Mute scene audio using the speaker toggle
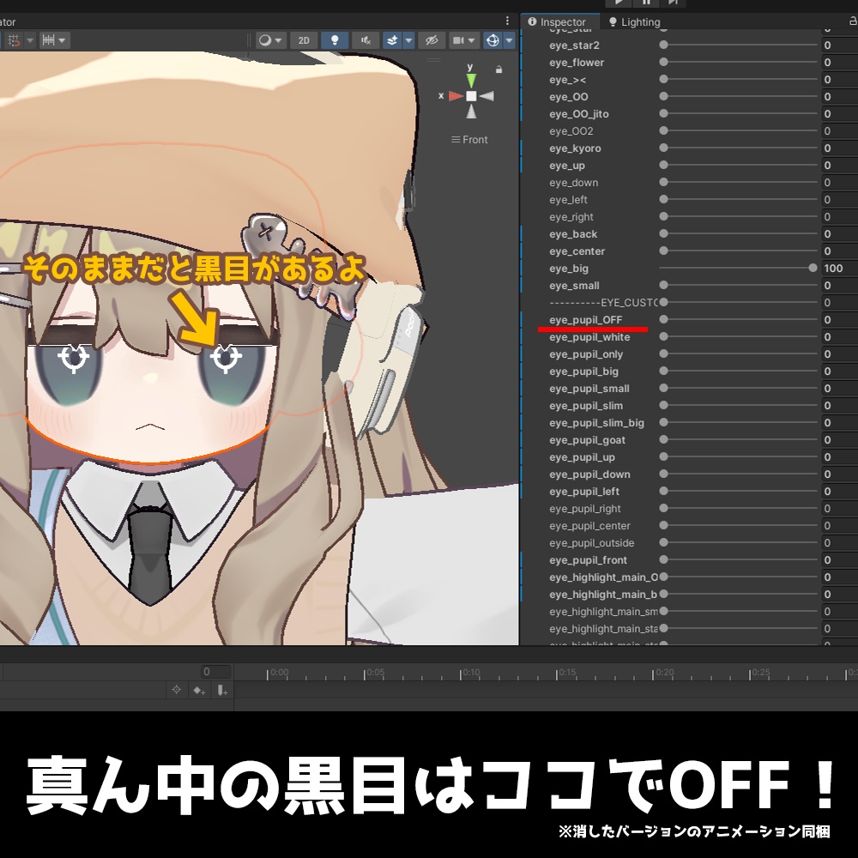Viewport: 858px width, 858px height. [365, 40]
